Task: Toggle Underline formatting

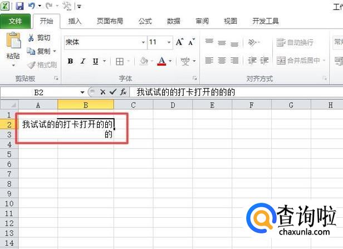Action: point(95,61)
